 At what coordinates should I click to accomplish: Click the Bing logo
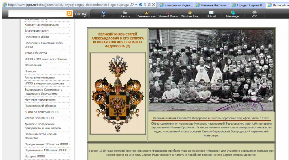[x=81, y=14]
